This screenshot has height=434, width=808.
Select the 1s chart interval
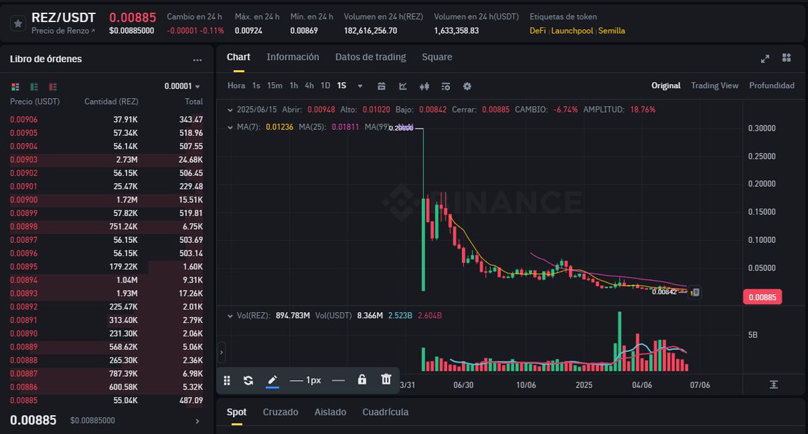coord(256,86)
